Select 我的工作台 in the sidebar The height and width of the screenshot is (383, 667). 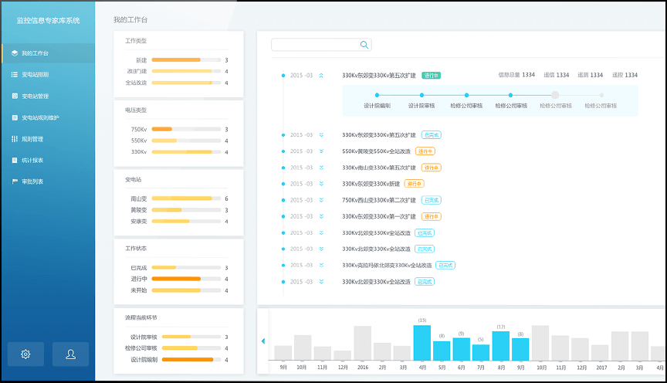point(35,53)
